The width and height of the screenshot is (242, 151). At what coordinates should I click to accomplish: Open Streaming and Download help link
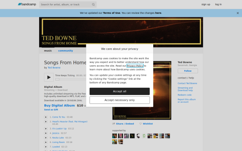tap(185, 89)
